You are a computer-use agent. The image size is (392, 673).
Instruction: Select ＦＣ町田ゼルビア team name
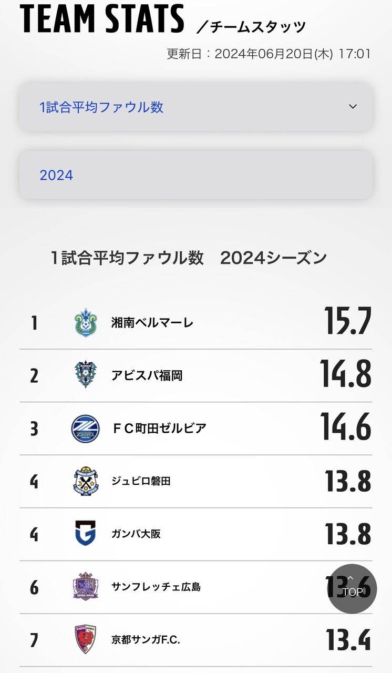pos(159,429)
